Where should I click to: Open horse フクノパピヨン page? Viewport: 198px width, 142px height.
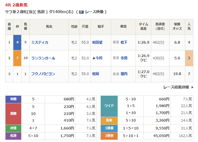(43, 74)
